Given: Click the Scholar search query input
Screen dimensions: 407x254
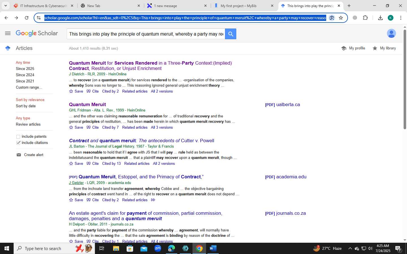Looking at the screenshot, I should click(146, 34).
